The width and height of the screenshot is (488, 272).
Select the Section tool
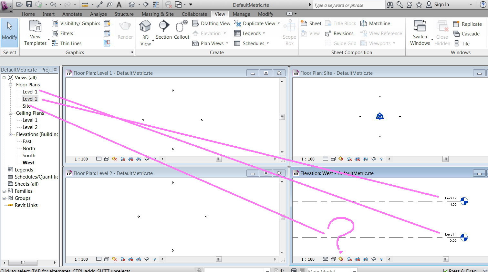click(x=164, y=30)
